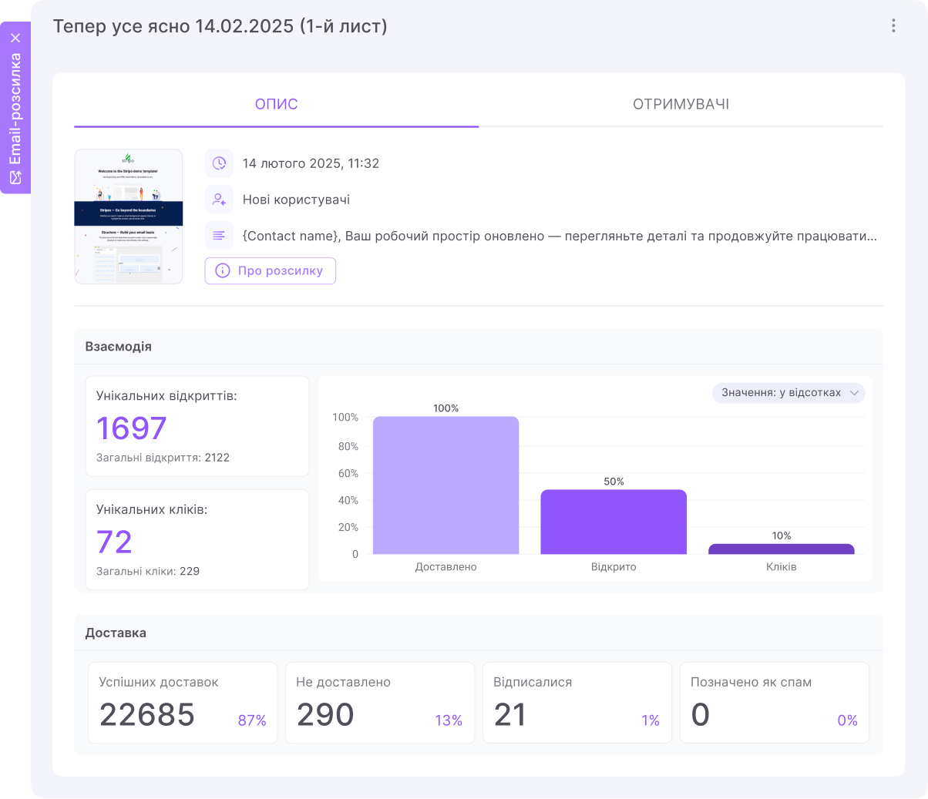Viewport: 928px width, 799px height.
Task: Click the info icon in Про розсилку
Action: 223,270
